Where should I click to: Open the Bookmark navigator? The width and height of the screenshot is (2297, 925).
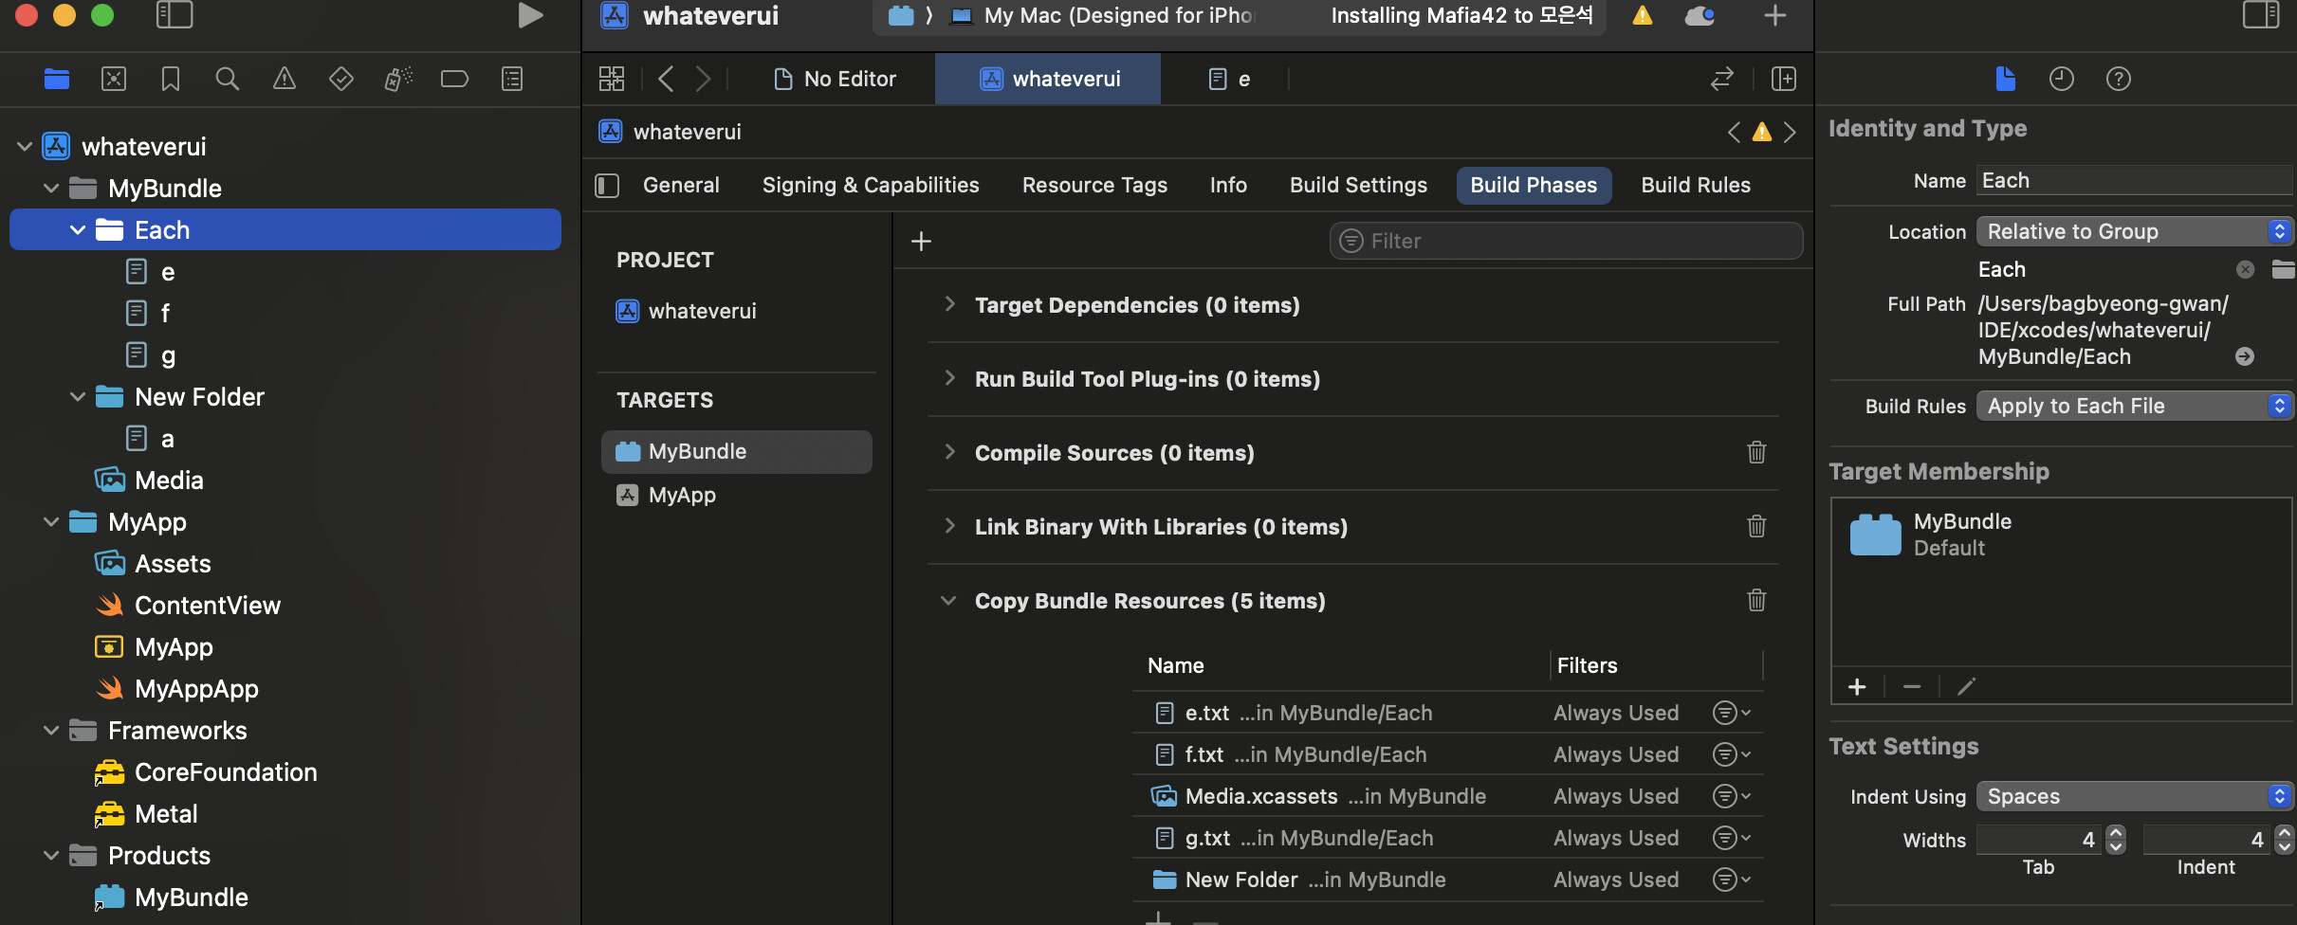(x=171, y=79)
